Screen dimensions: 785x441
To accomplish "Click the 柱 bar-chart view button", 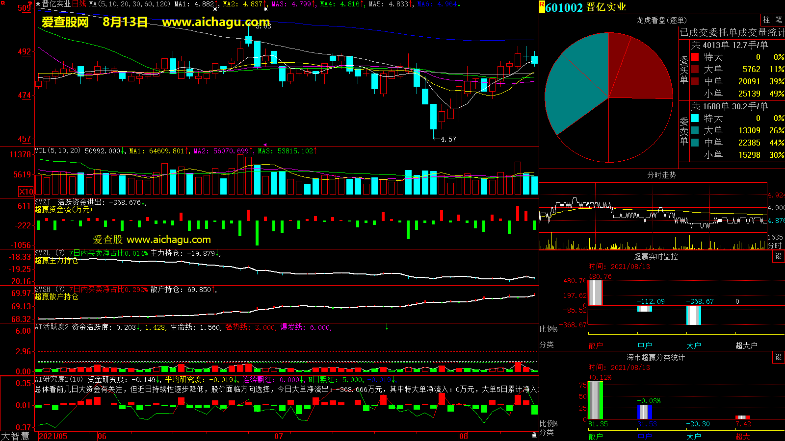I will point(766,20).
